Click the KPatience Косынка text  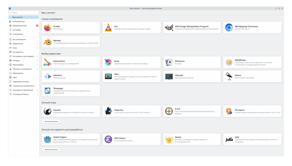point(178,64)
